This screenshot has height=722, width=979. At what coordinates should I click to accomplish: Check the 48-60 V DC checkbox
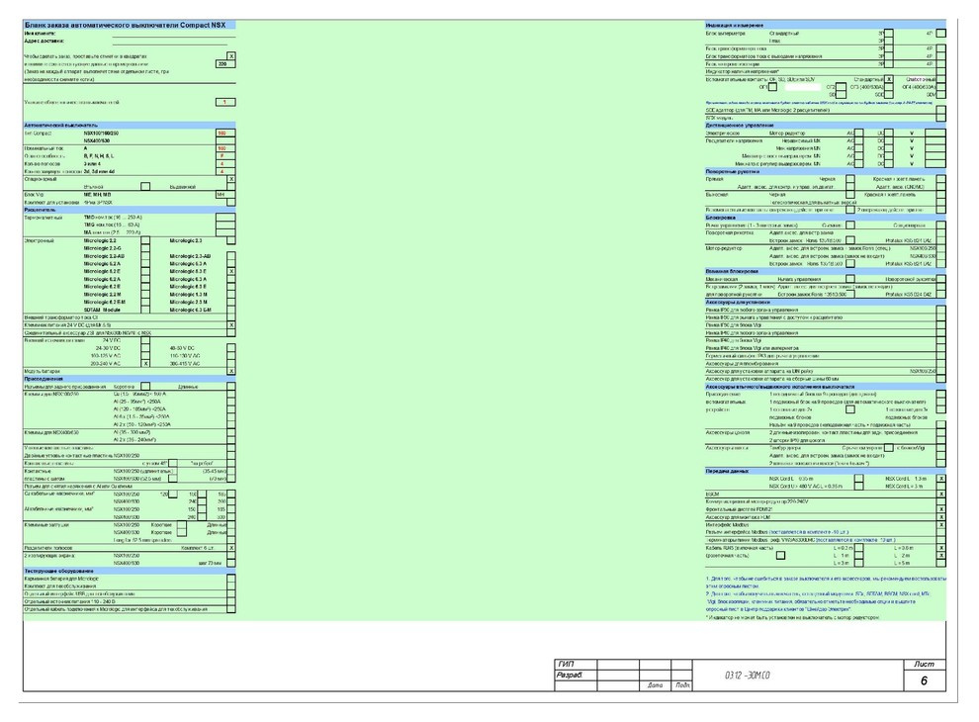click(x=231, y=348)
